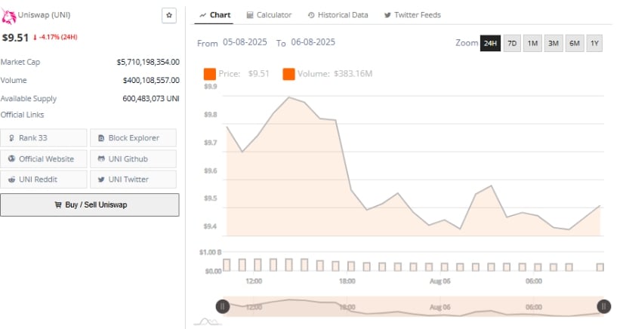This screenshot has height=329, width=623.
Task: Click the price peak near $9.86 on chart
Action: point(289,97)
